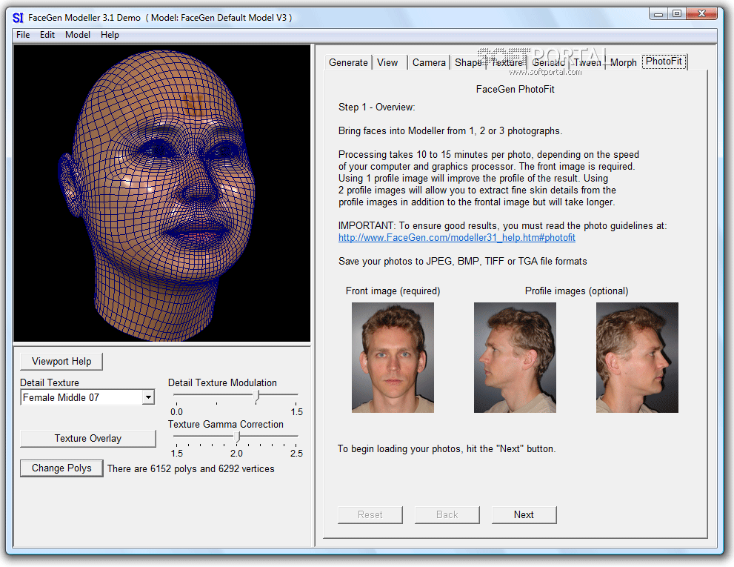Click the 'FaceGen PhotoFit' title text

515,89
